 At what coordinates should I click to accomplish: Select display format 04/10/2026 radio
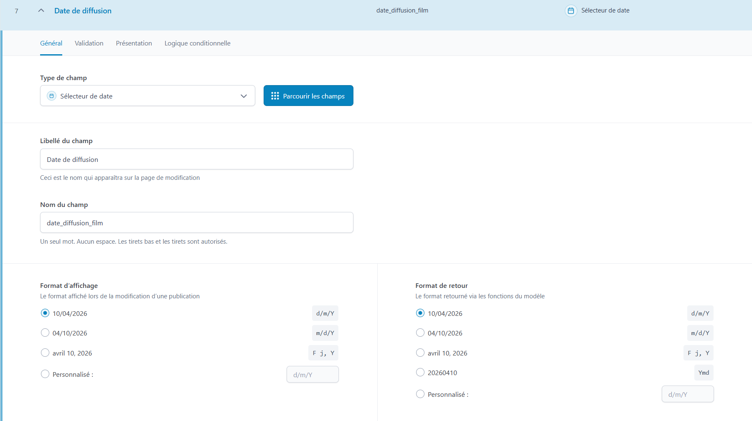coord(45,333)
